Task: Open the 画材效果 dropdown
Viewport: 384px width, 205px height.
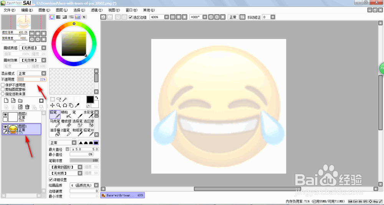Action: [44, 60]
